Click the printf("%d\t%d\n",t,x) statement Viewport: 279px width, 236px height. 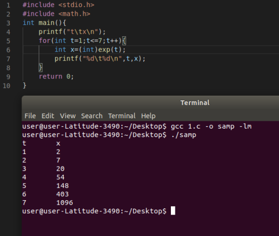point(100,59)
